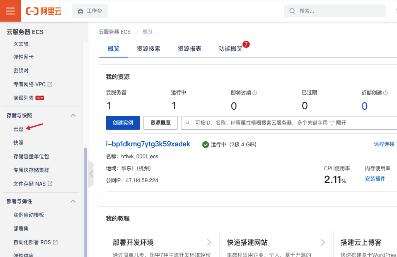Open the 工作台 workbench button

point(90,11)
